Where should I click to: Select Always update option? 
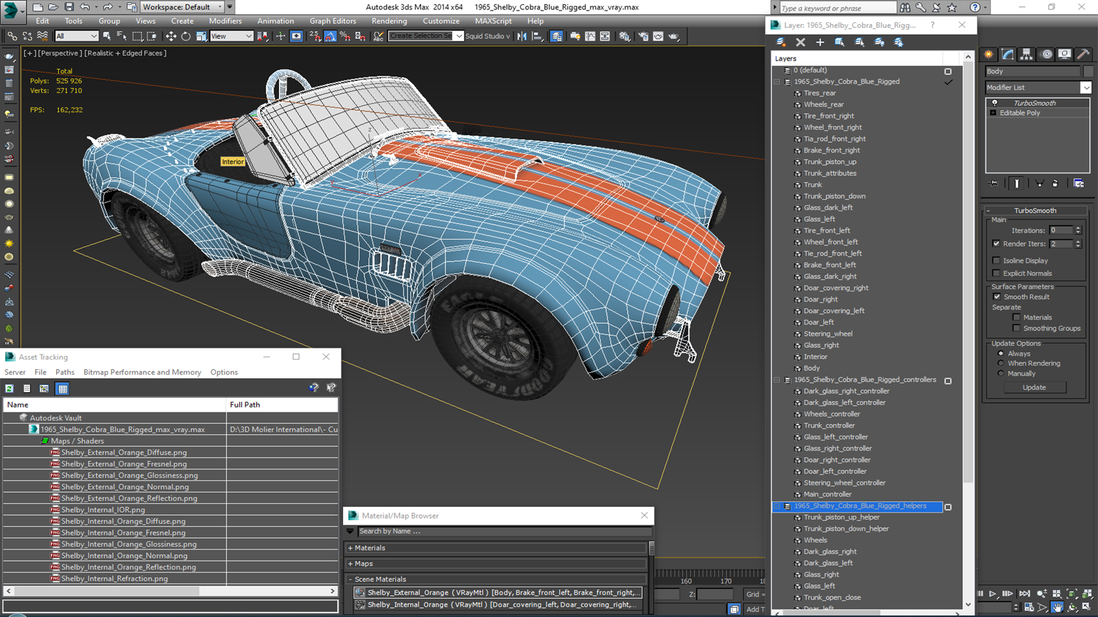click(1001, 354)
